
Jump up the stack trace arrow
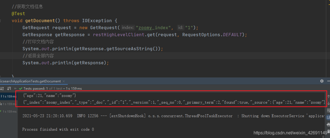(x=328, y=96)
